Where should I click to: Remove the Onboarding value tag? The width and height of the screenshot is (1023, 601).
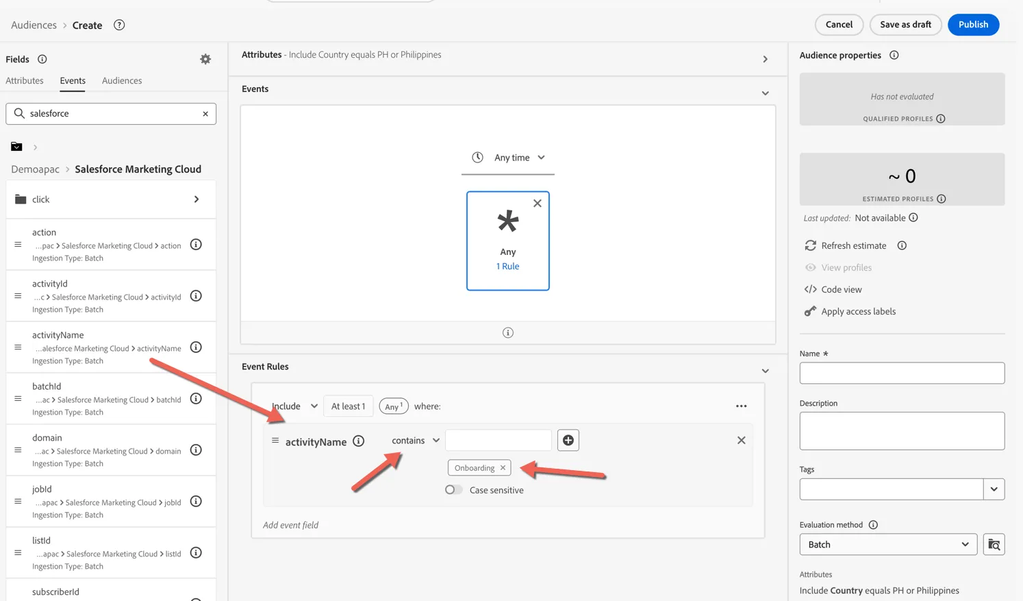[x=503, y=468]
